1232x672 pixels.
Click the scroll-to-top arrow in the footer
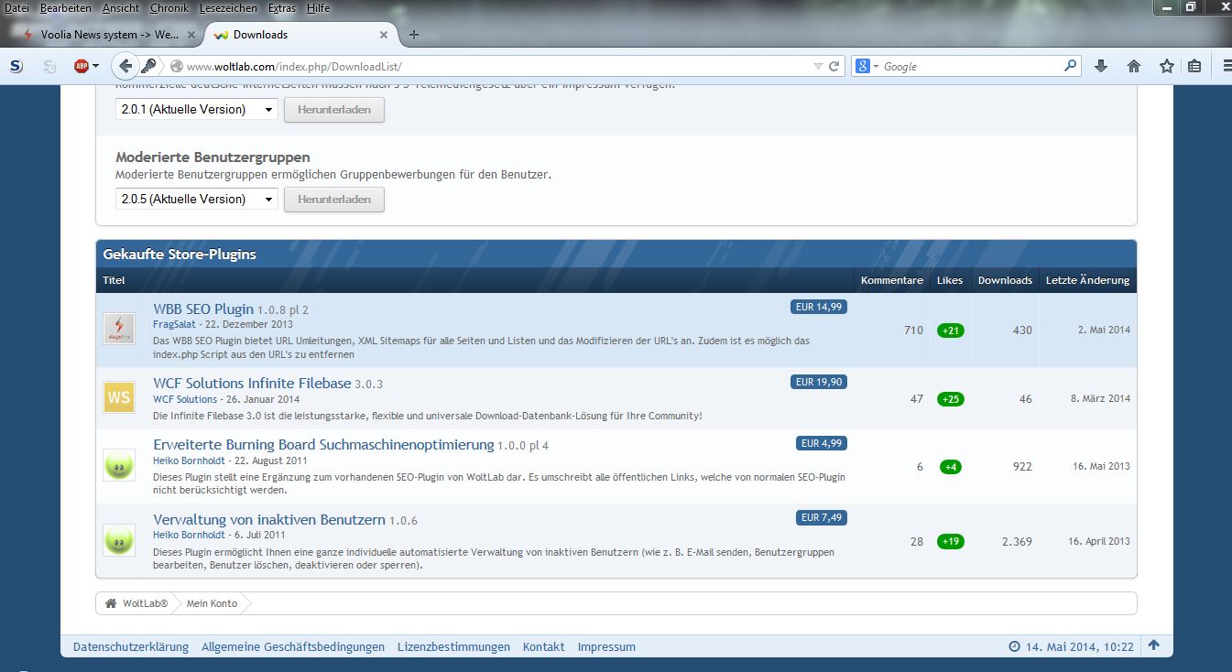tap(1154, 645)
